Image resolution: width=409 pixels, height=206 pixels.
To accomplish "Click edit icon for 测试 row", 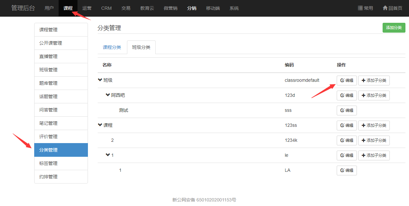I will pyautogui.click(x=342, y=110).
